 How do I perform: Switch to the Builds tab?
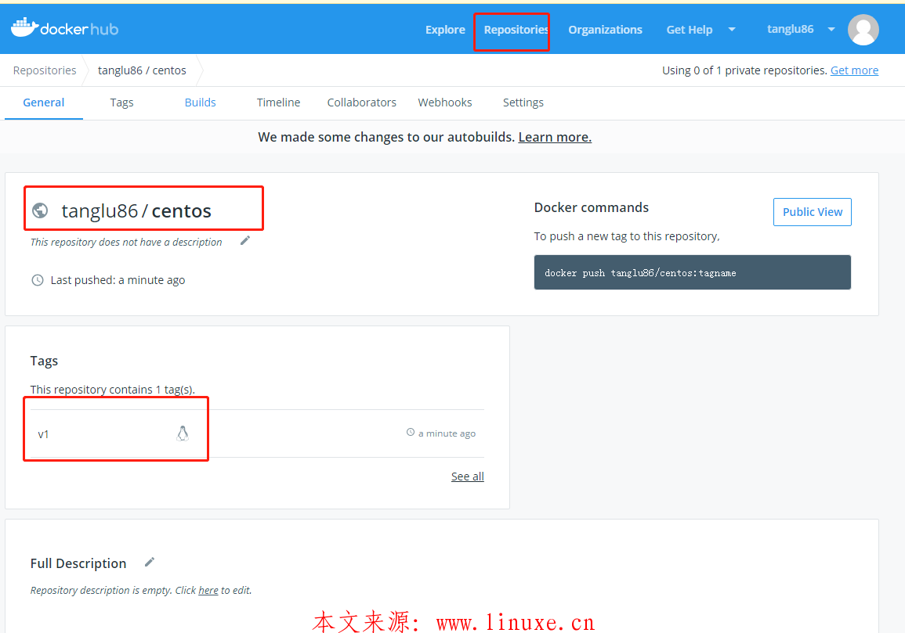(x=201, y=103)
